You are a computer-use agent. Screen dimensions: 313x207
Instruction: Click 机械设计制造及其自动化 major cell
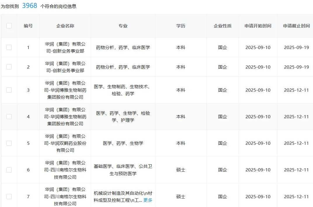click(x=123, y=196)
